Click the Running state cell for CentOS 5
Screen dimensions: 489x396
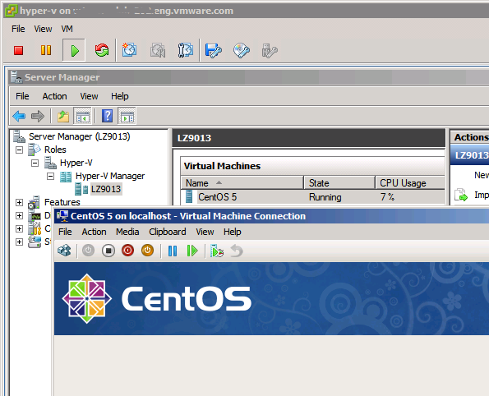pyautogui.click(x=325, y=197)
